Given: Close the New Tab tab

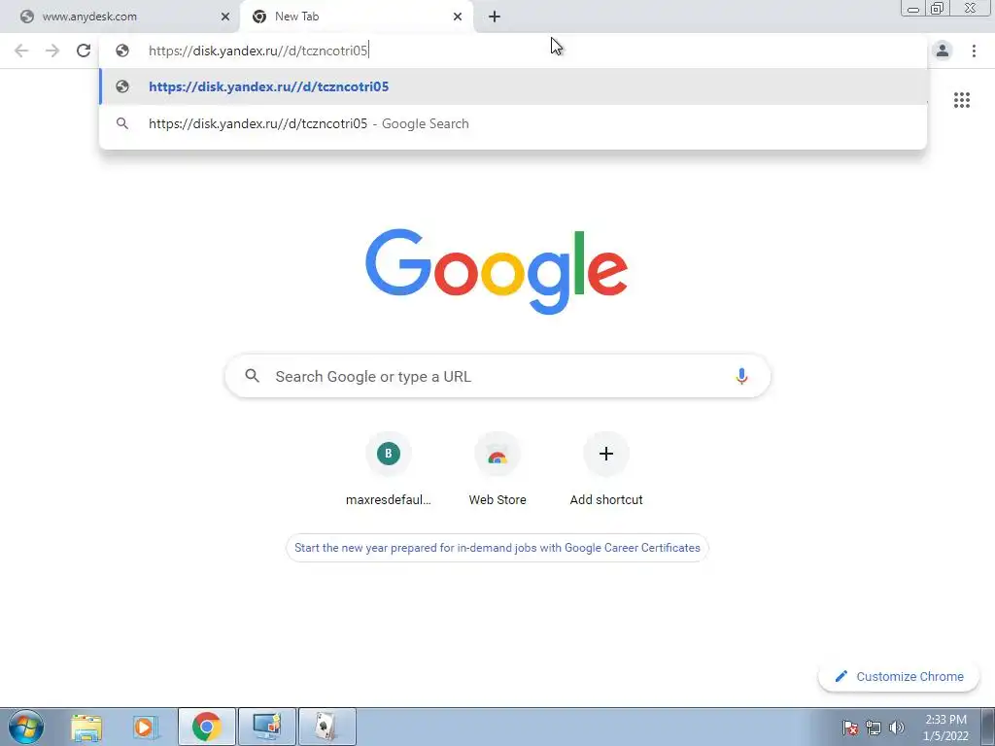Looking at the screenshot, I should 458,17.
